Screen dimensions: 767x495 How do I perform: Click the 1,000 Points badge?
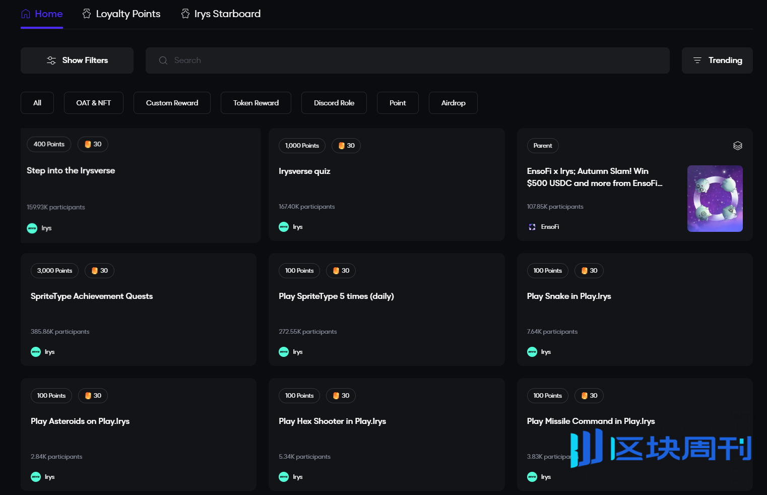coord(302,146)
